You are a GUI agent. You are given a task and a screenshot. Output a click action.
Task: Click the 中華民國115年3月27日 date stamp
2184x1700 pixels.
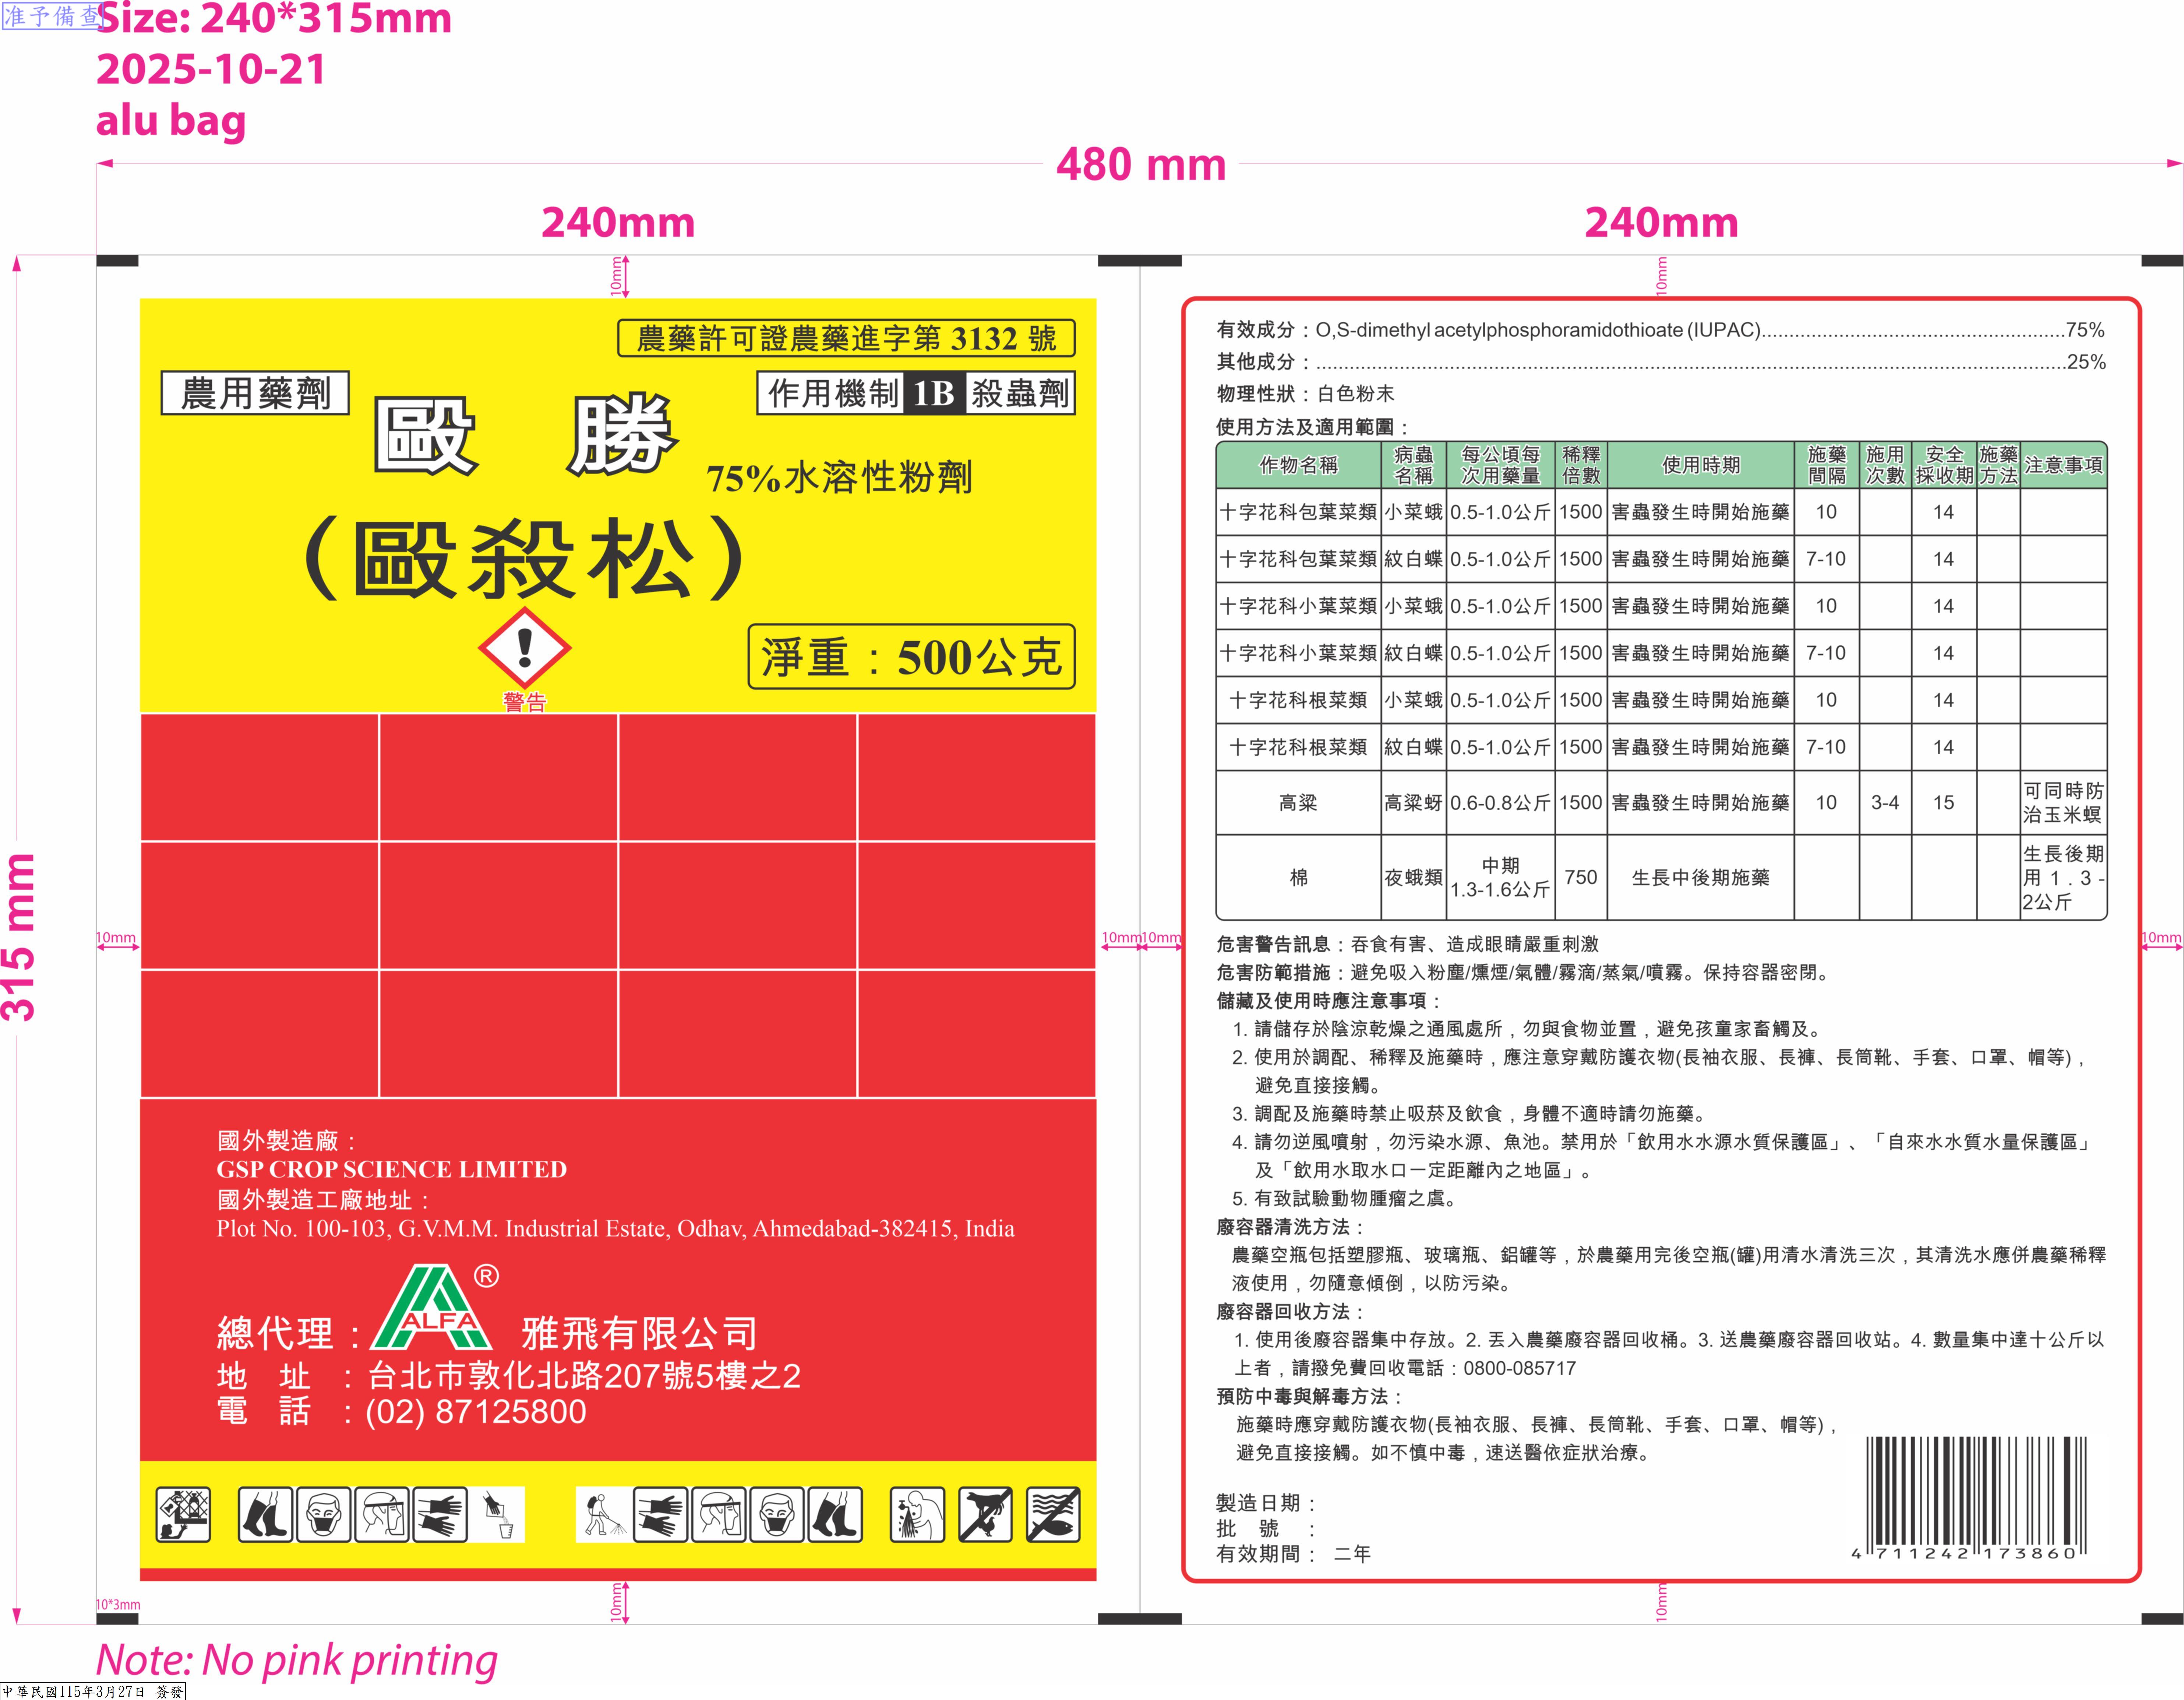[94, 1691]
